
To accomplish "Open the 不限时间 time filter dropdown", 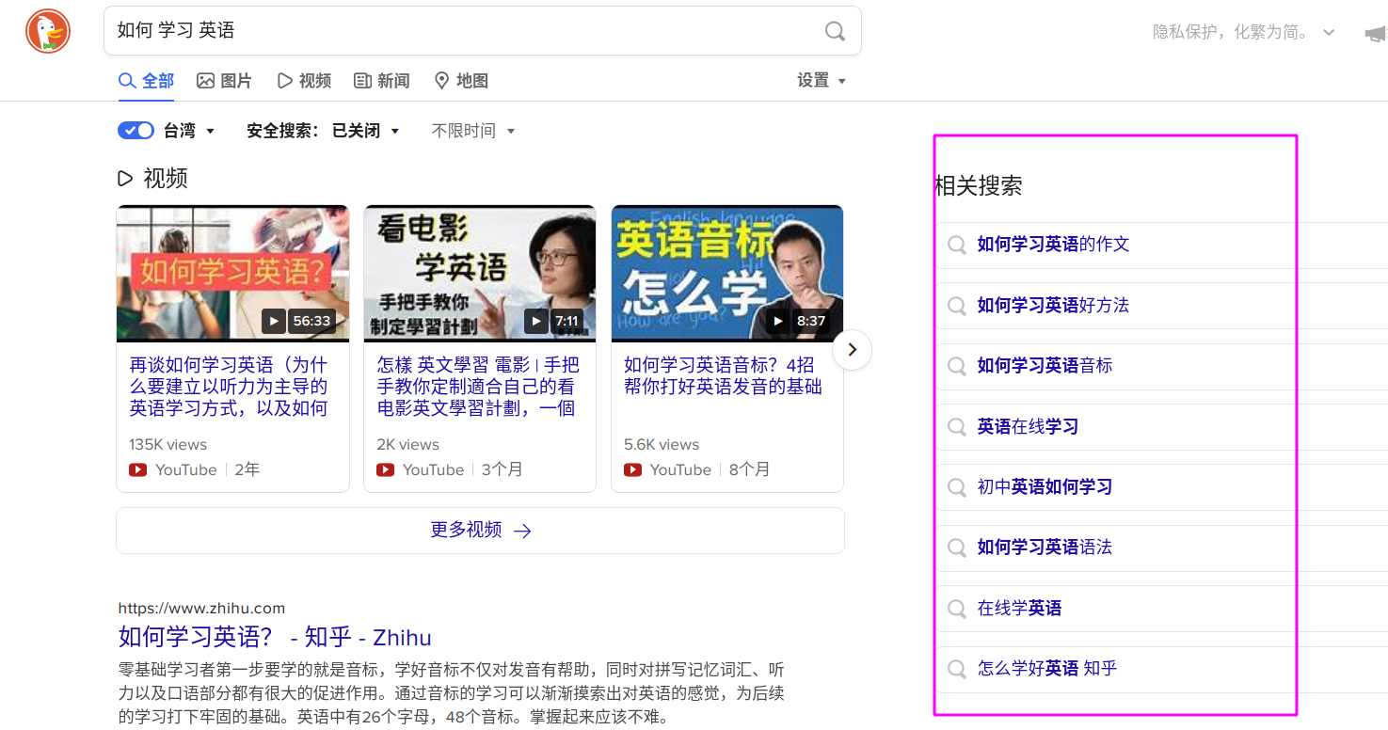I will tap(473, 131).
